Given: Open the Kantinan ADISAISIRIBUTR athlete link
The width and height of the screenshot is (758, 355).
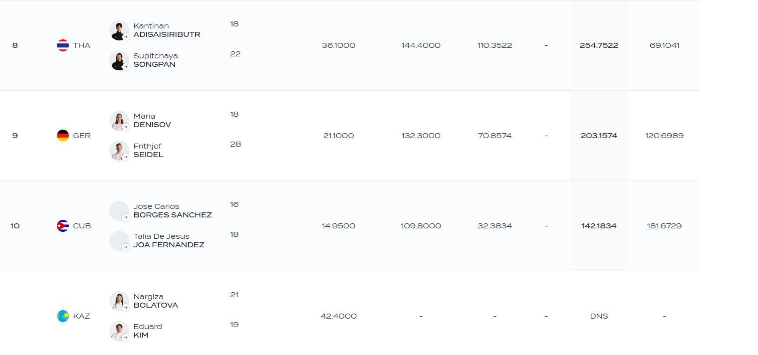Looking at the screenshot, I should coord(167,30).
